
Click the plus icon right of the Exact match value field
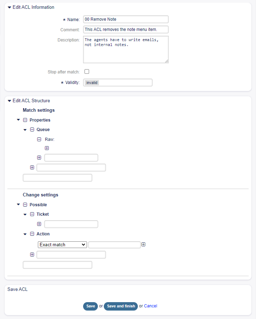(x=143, y=244)
